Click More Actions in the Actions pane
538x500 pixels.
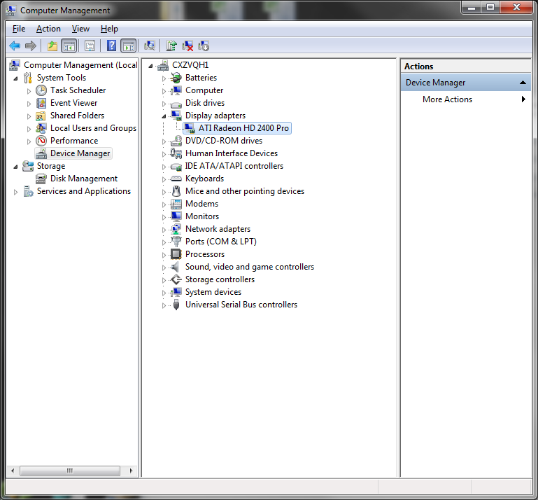coord(447,99)
